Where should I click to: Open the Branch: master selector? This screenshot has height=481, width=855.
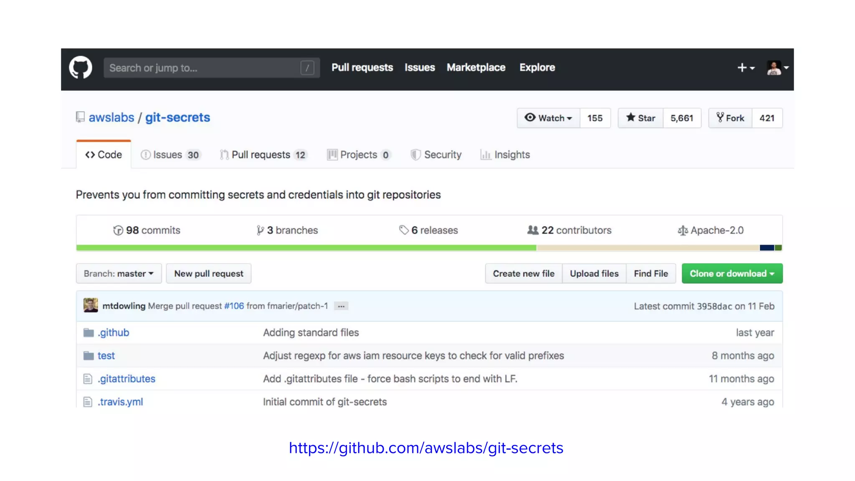pos(119,273)
